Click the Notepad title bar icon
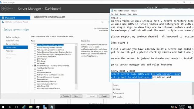 point(112,11)
